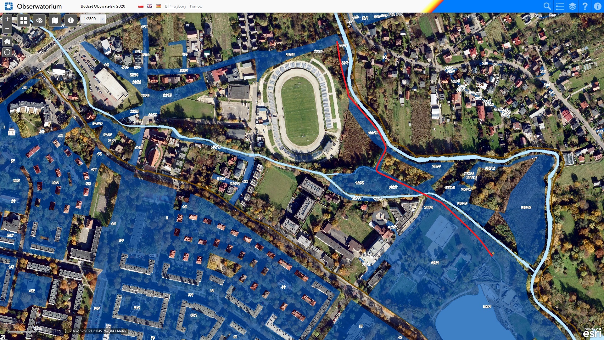The height and width of the screenshot is (340, 604).
Task: Open the about info icon in header
Action: pos(598,6)
